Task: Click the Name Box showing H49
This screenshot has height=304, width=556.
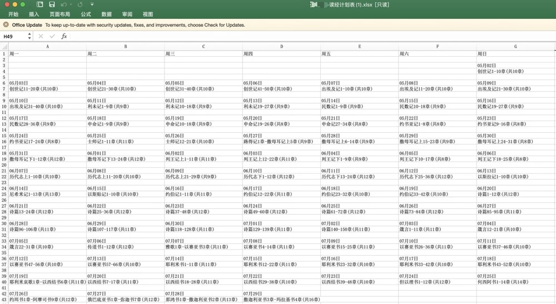Action: [14, 36]
